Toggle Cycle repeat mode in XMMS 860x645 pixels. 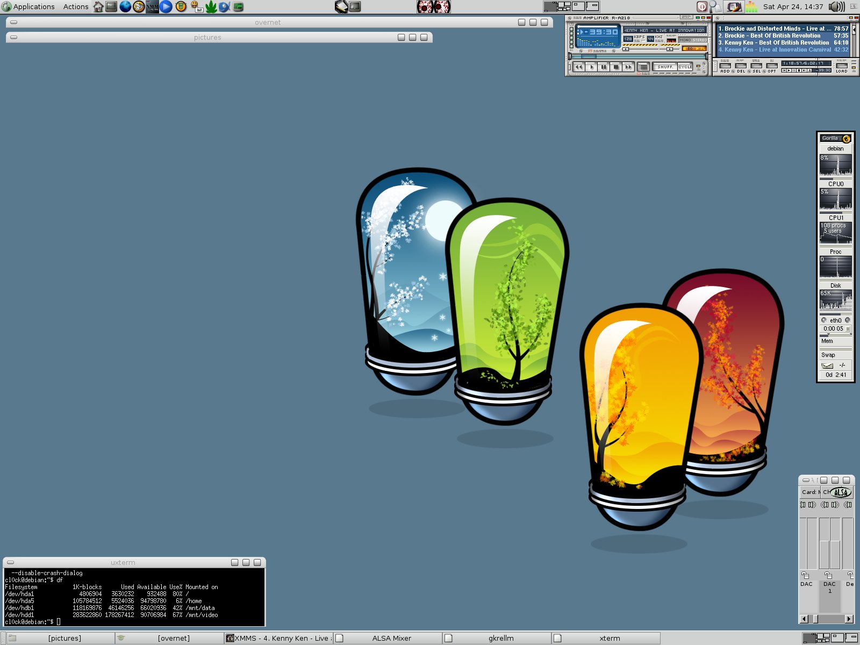pos(685,67)
